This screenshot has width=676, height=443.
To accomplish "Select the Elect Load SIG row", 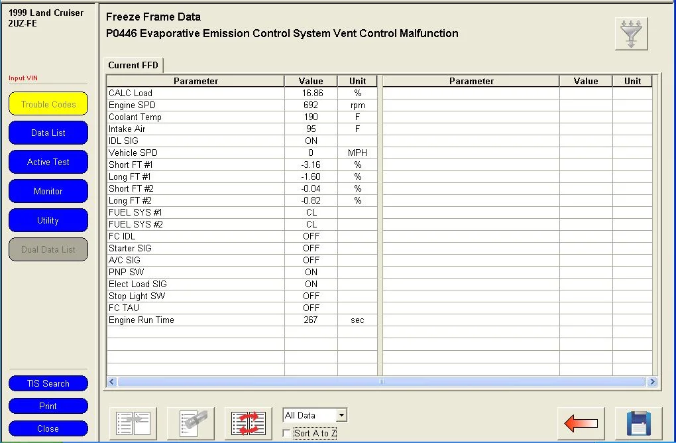I will (243, 285).
